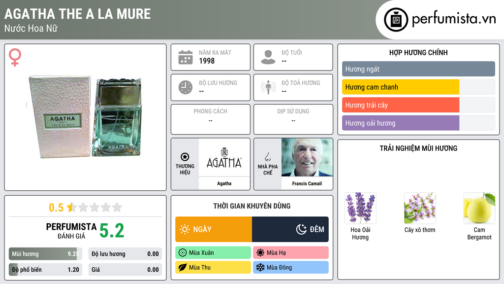Click the pink female gender symbol icon
This screenshot has width=504, height=284.
(15, 57)
